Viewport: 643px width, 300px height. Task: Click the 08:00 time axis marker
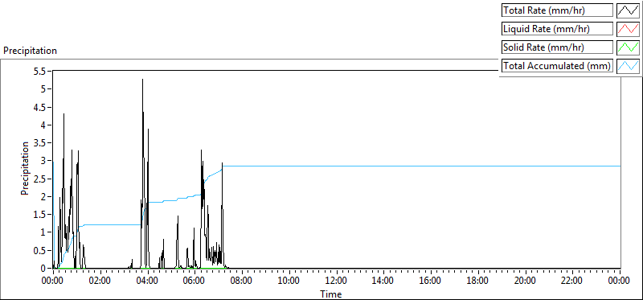(242, 282)
